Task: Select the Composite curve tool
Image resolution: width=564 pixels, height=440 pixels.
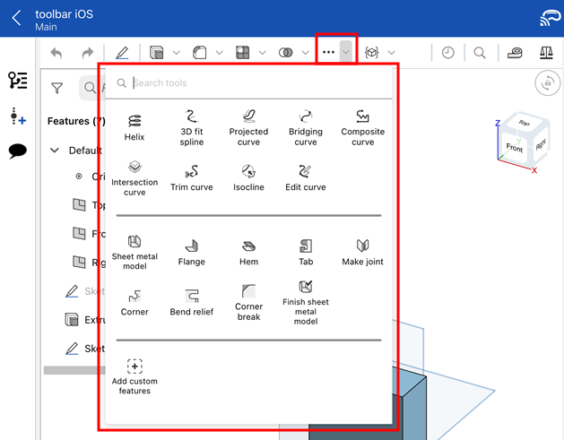Action: coord(362,126)
